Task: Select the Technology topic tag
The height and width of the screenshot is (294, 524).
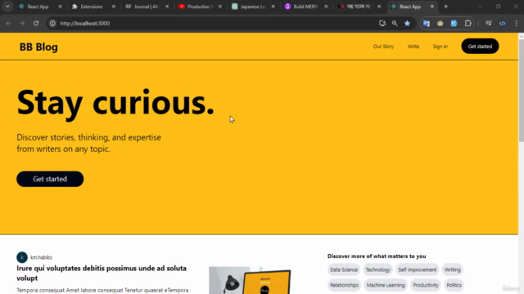Action: pyautogui.click(x=378, y=269)
